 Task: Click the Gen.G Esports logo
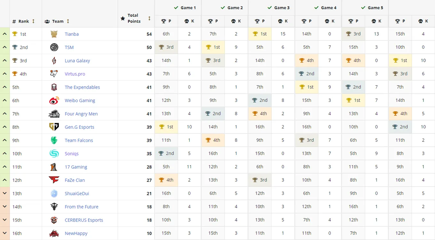[54, 127]
